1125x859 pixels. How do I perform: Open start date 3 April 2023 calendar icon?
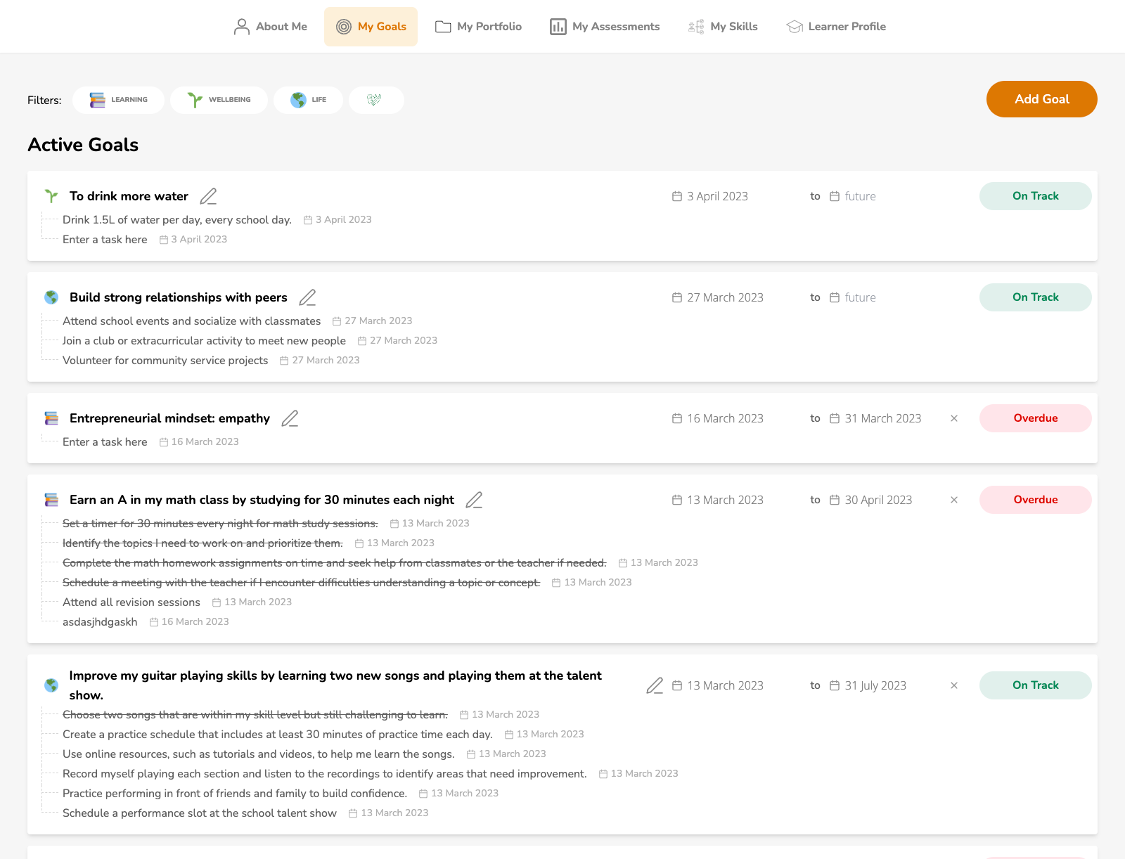(677, 196)
